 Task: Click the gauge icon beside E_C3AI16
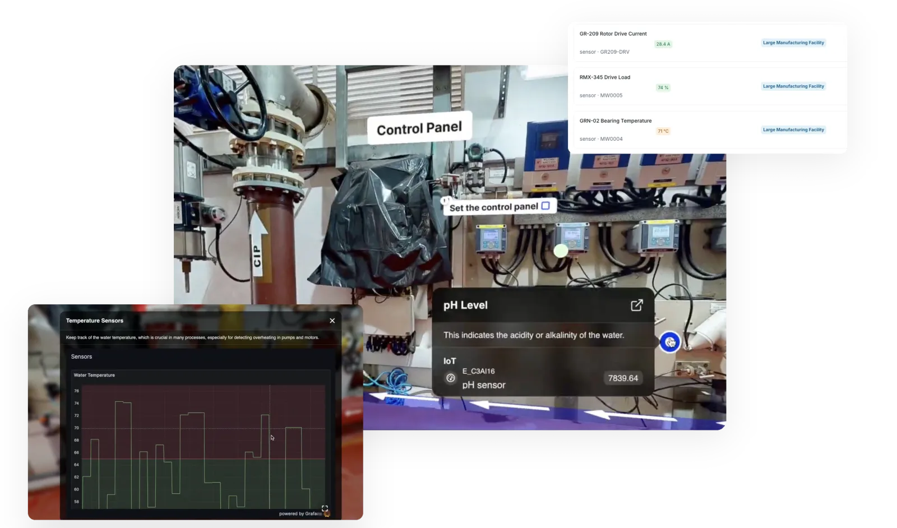tap(451, 378)
